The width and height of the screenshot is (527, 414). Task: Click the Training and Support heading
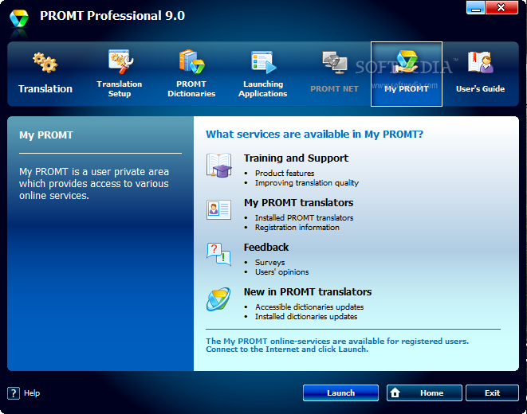coord(296,158)
